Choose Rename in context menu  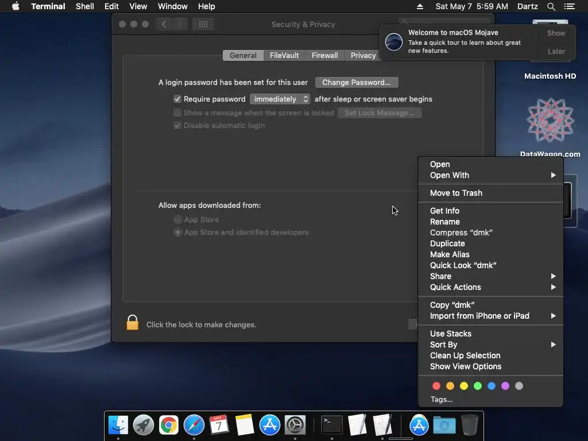tap(490, 222)
